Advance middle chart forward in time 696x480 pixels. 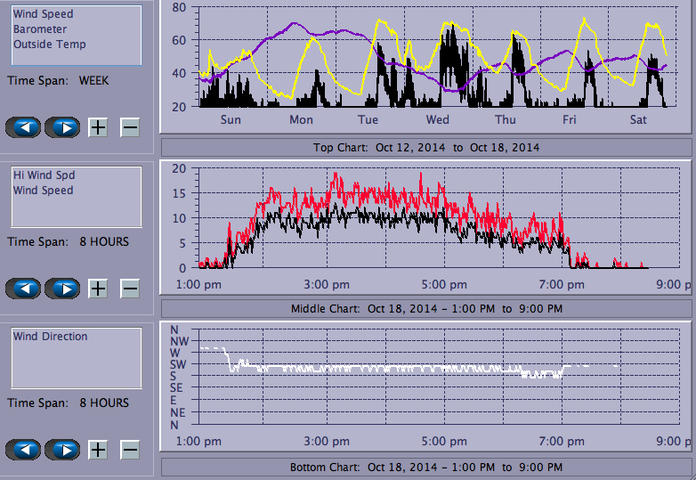[62, 289]
